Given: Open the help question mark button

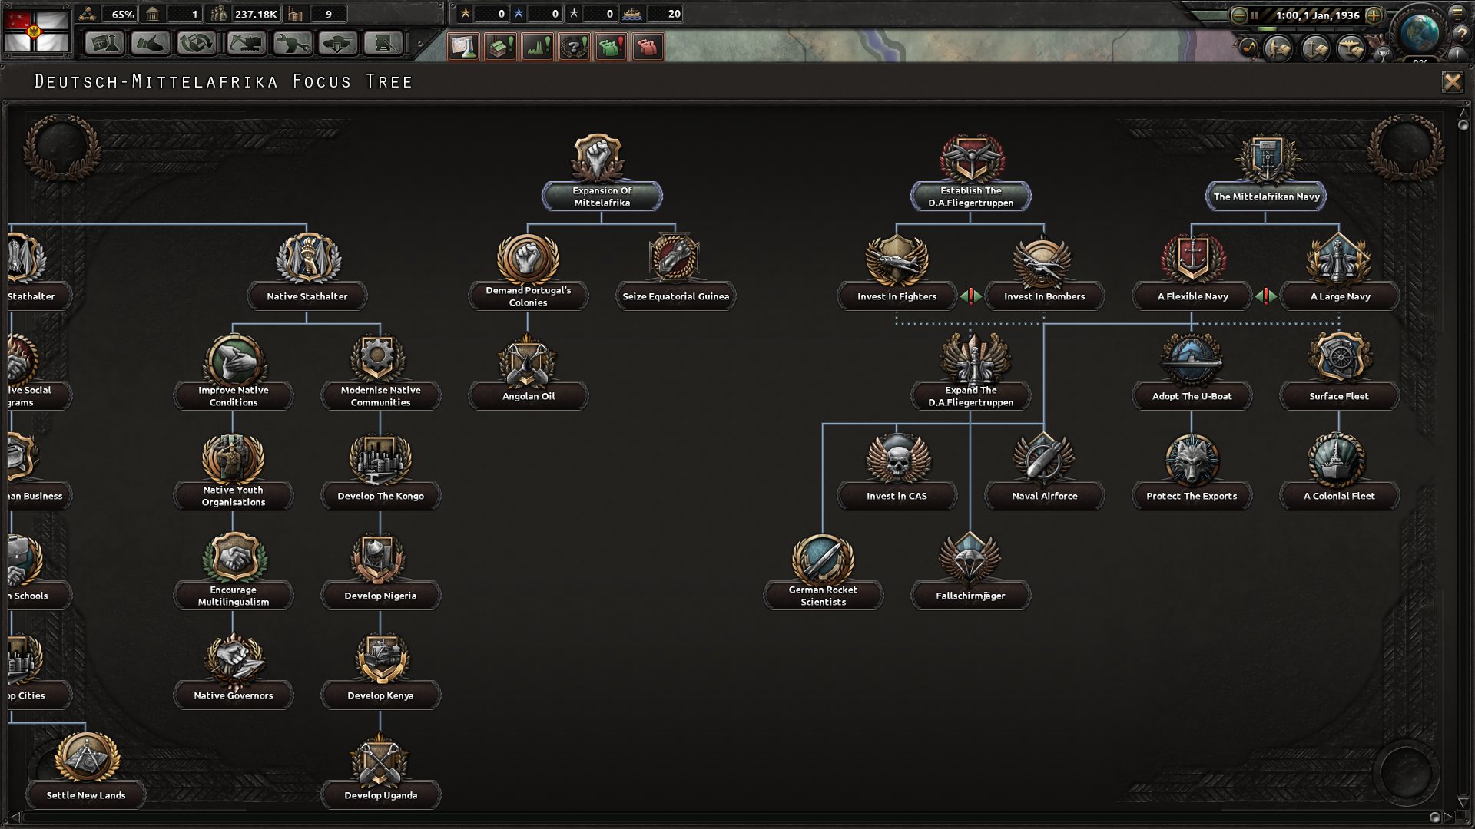Looking at the screenshot, I should point(1460,35).
